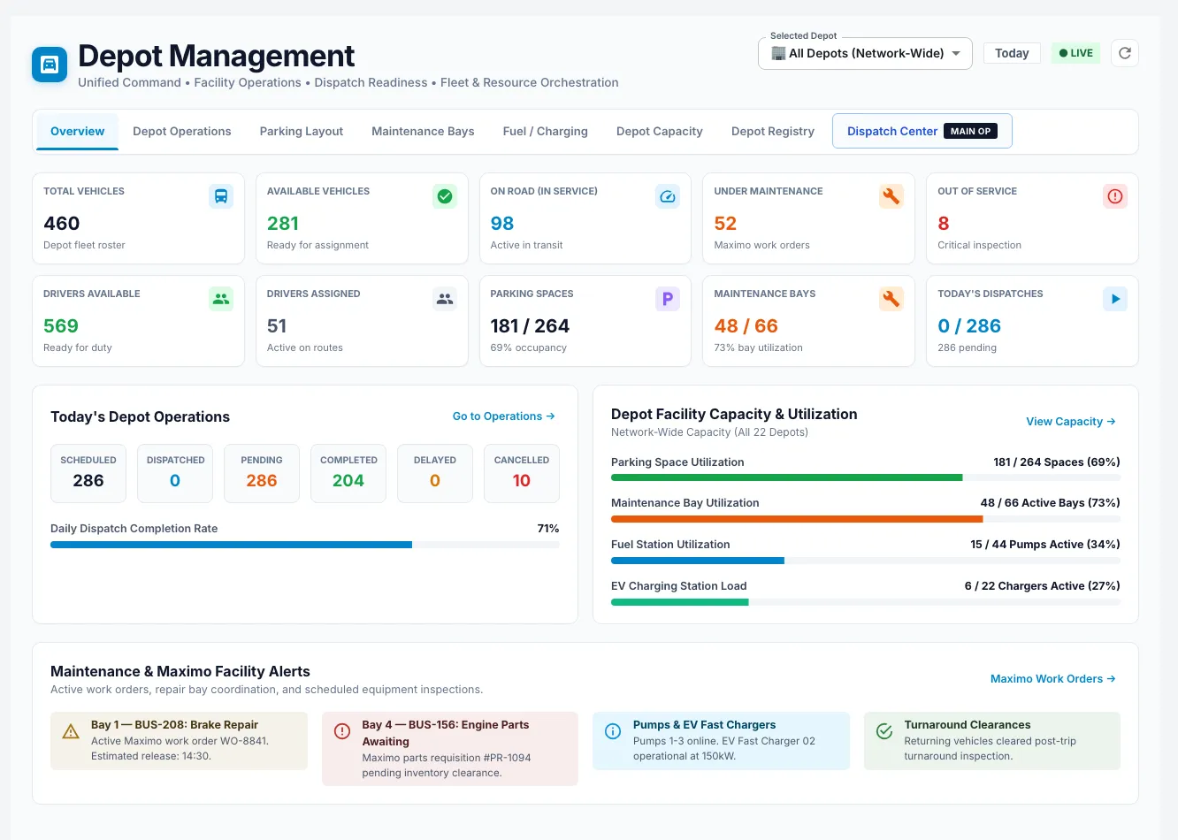Click the people icon on Drivers Assigned

click(x=445, y=299)
